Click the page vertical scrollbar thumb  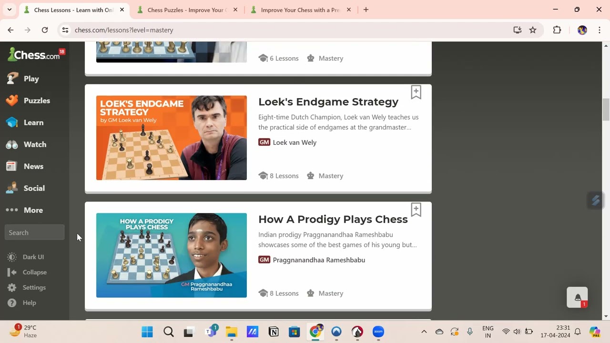click(606, 110)
